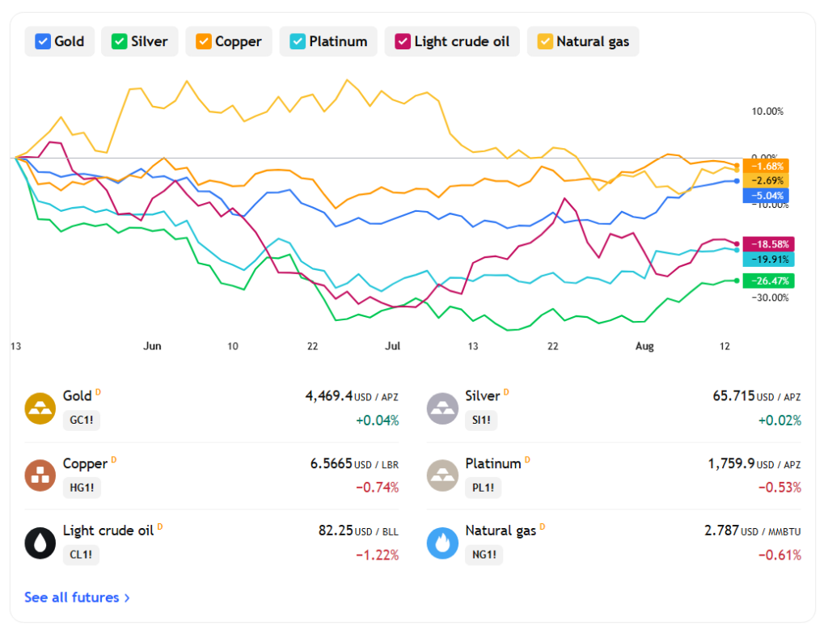
Task: Uncheck the Silver series checkbox
Action: click(x=120, y=41)
